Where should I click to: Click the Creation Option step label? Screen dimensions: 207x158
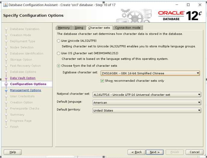(x=22, y=102)
